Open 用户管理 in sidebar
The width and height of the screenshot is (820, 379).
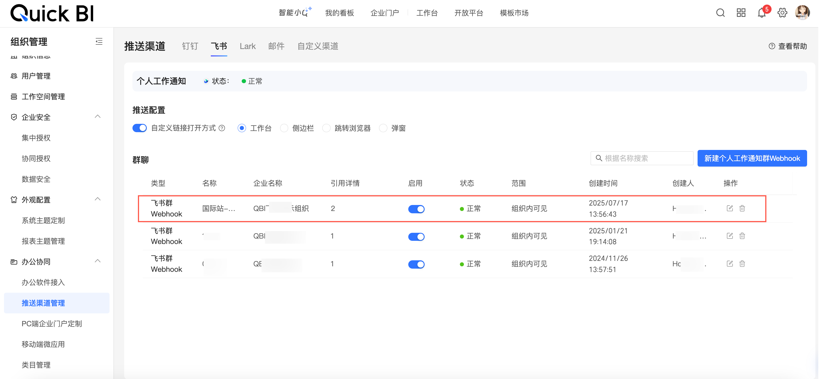(36, 76)
